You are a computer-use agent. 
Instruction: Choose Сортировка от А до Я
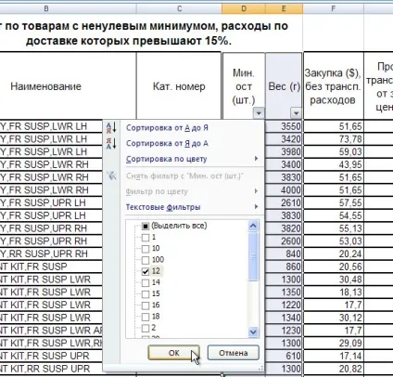click(167, 128)
